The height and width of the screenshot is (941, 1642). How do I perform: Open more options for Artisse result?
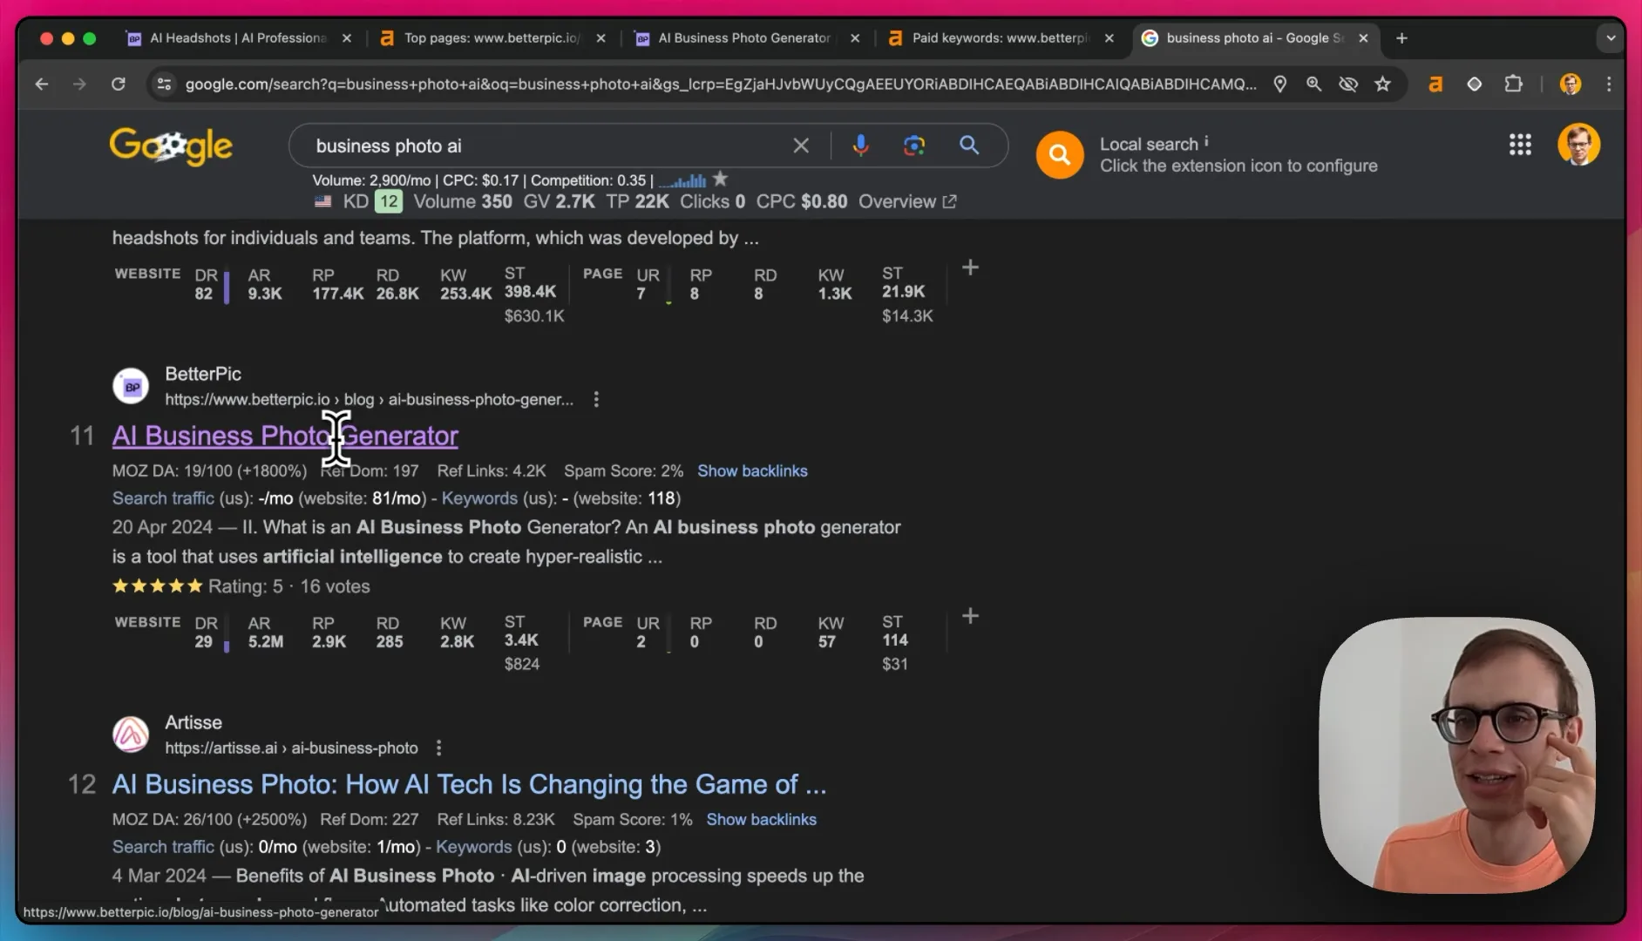coord(438,748)
